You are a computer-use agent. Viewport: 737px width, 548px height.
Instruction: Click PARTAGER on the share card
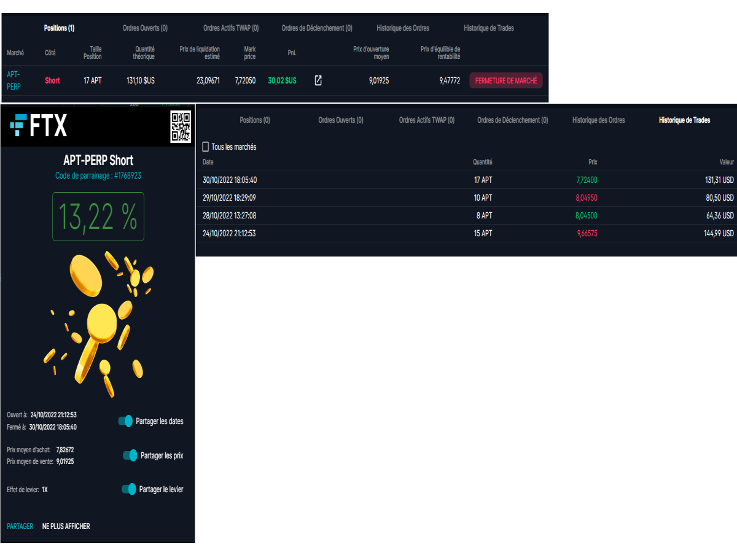(20, 526)
